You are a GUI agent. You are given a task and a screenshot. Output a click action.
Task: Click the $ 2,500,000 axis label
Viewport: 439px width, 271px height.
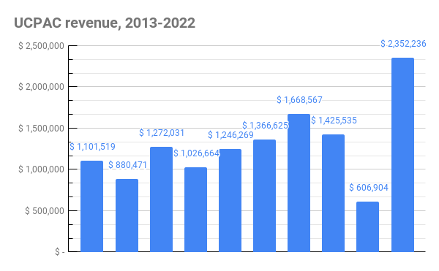(x=41, y=46)
